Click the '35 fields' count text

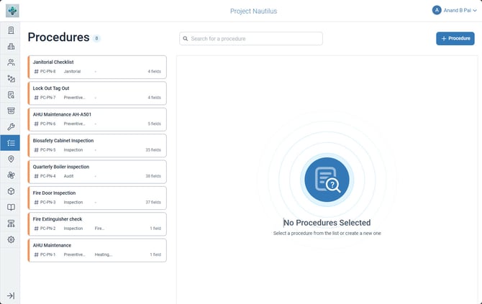pyautogui.click(x=153, y=150)
